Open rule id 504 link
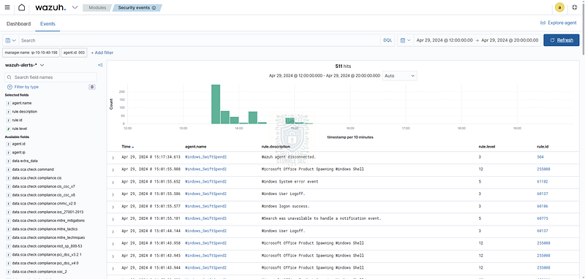 540,157
